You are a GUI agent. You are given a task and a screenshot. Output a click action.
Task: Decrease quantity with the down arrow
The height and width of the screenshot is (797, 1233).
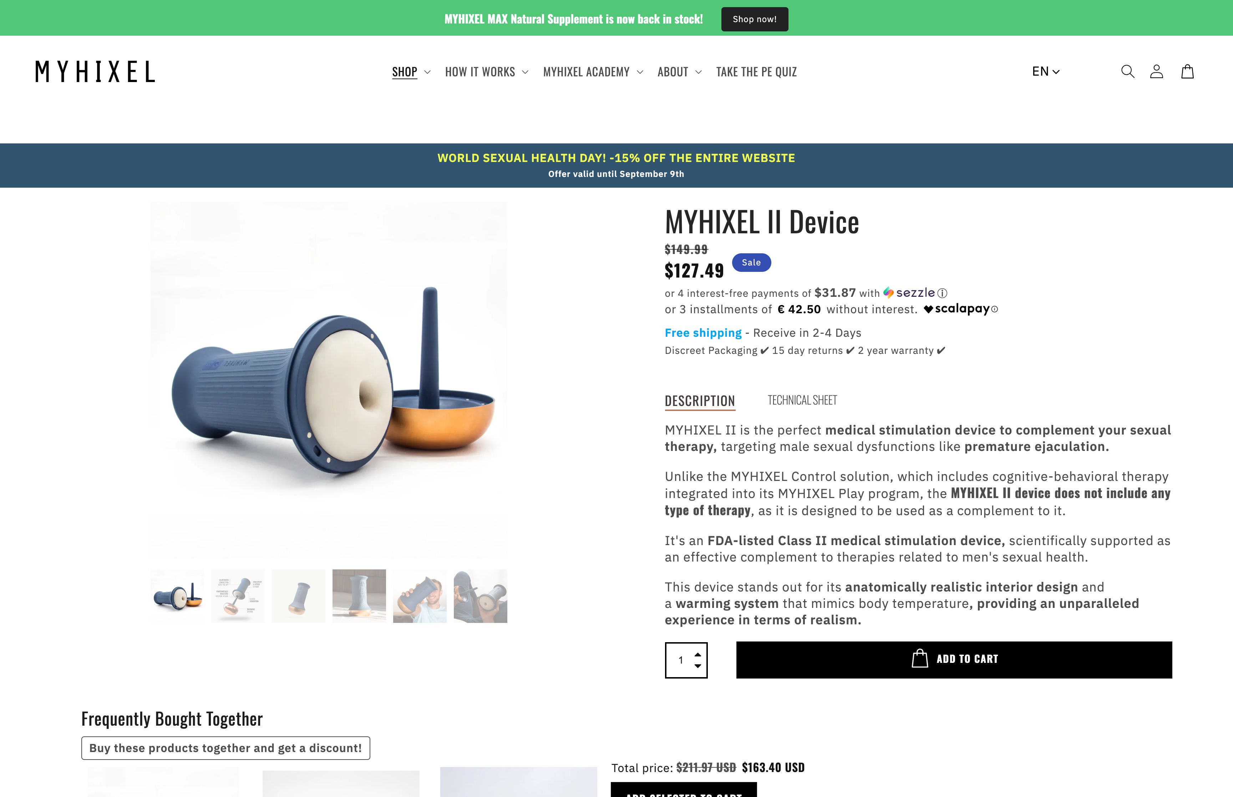tap(697, 666)
